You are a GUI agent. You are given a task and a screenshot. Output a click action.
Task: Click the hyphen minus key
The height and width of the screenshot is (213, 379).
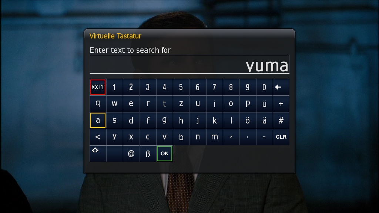264,137
